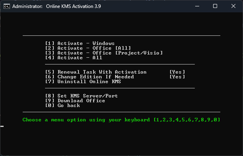Select the "[3] Activate - Office [Project/Visio]" line
Viewport: 243px width, 156px height.
click(104, 53)
